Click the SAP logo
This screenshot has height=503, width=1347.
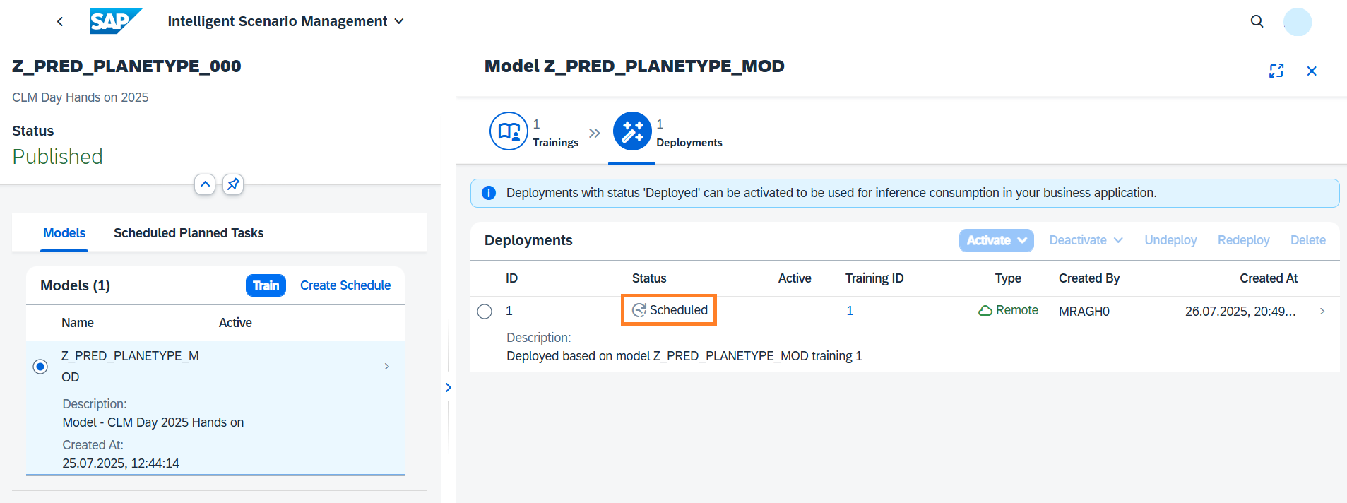click(x=115, y=21)
